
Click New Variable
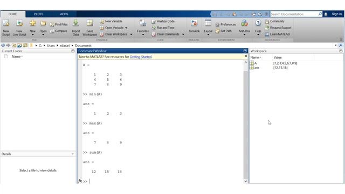pyautogui.click(x=111, y=22)
